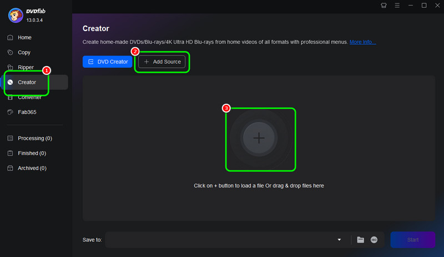The width and height of the screenshot is (444, 257).
Task: Click the Finished checkmark icon
Action: click(x=10, y=153)
